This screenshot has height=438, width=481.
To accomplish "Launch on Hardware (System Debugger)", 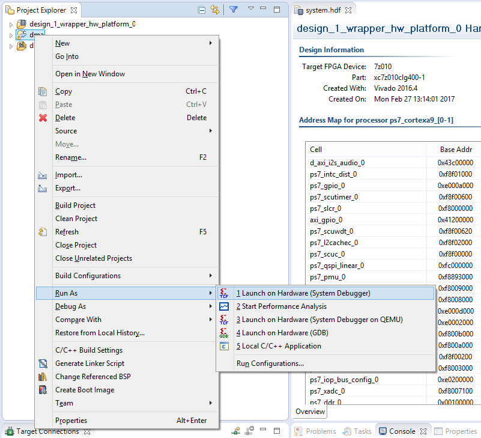I will pos(326,293).
